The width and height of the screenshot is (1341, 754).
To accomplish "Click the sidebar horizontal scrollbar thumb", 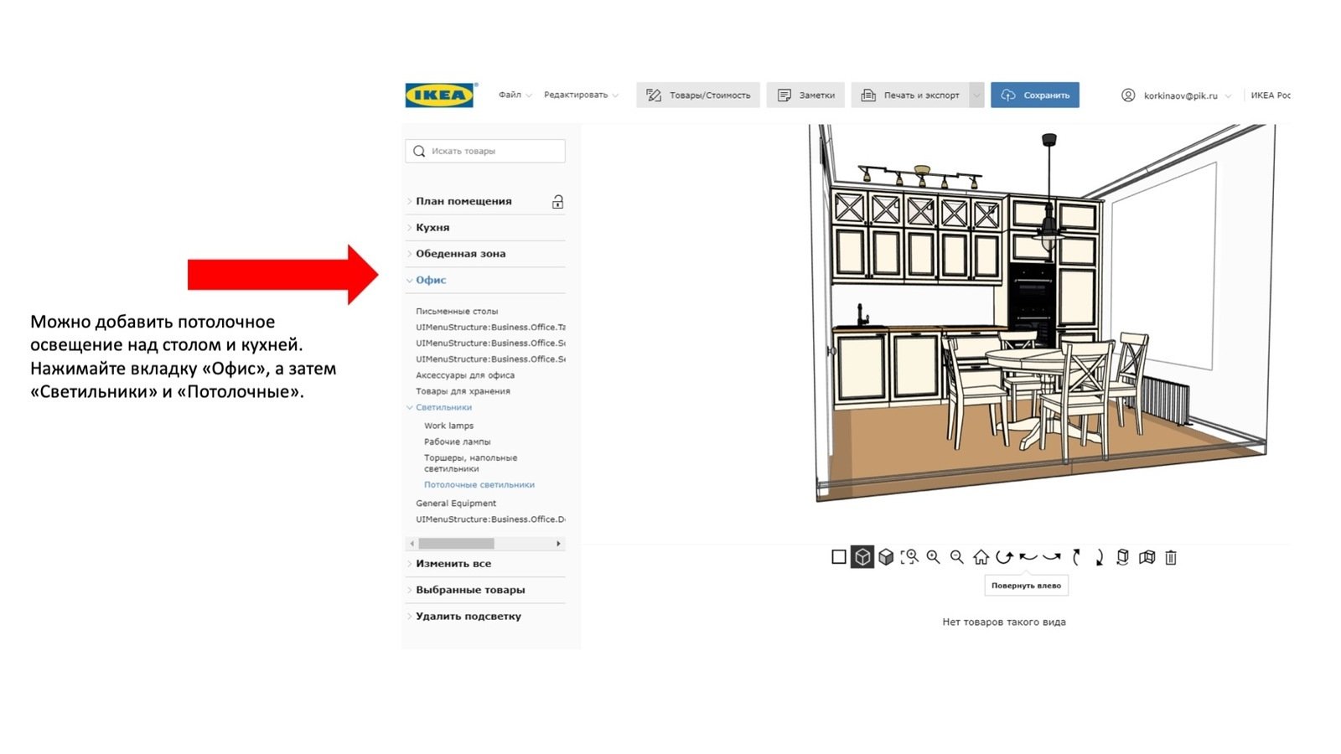I will pyautogui.click(x=456, y=544).
